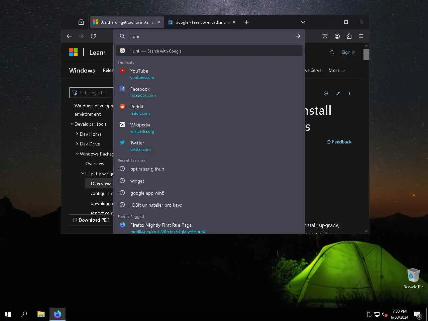Switch to winget tool install tab
Viewport: 428px width, 321px height.
(127, 22)
